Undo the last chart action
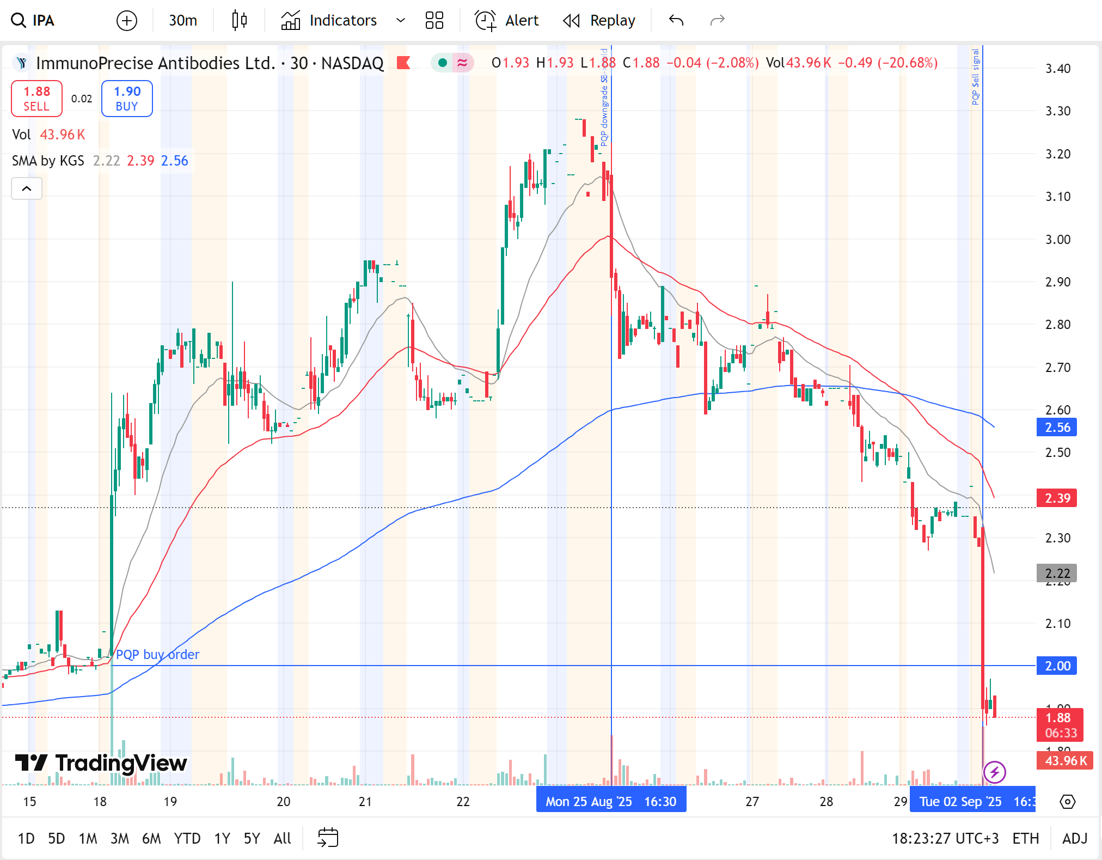Viewport: 1102px width, 860px height. tap(676, 21)
